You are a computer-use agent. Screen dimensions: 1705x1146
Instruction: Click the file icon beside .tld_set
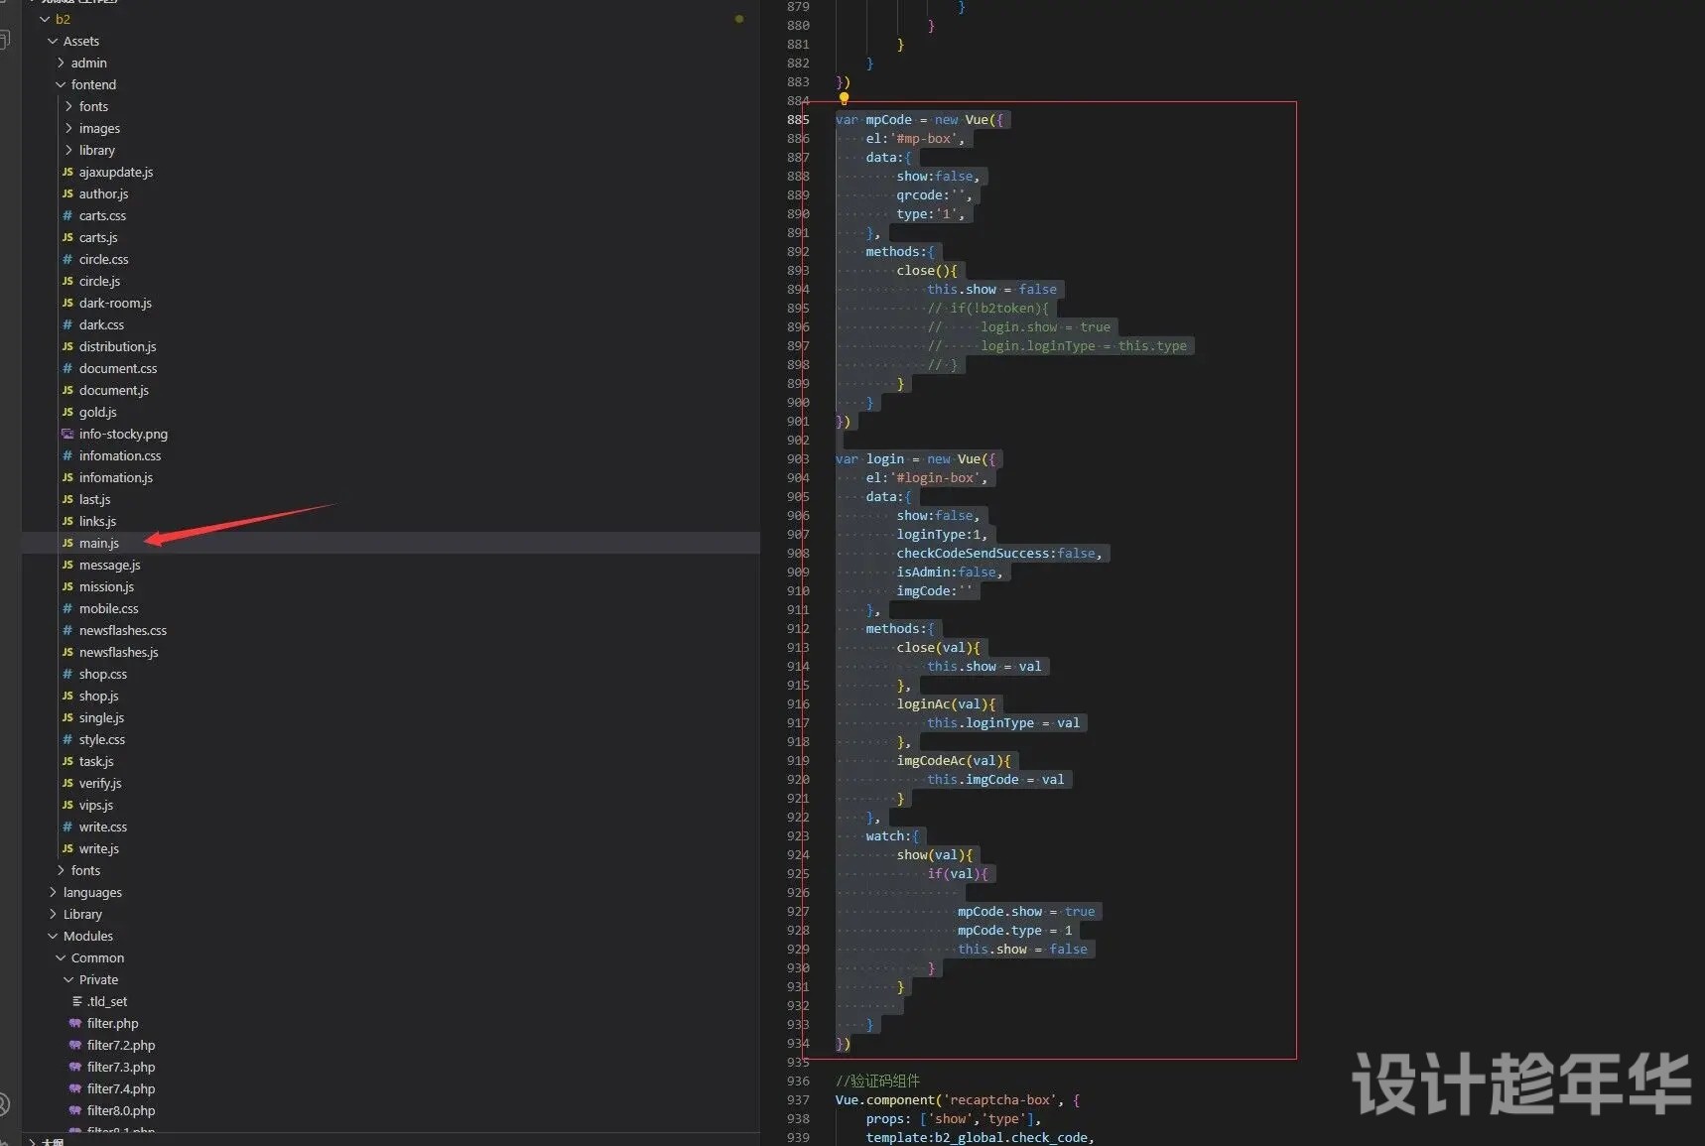click(x=76, y=1001)
